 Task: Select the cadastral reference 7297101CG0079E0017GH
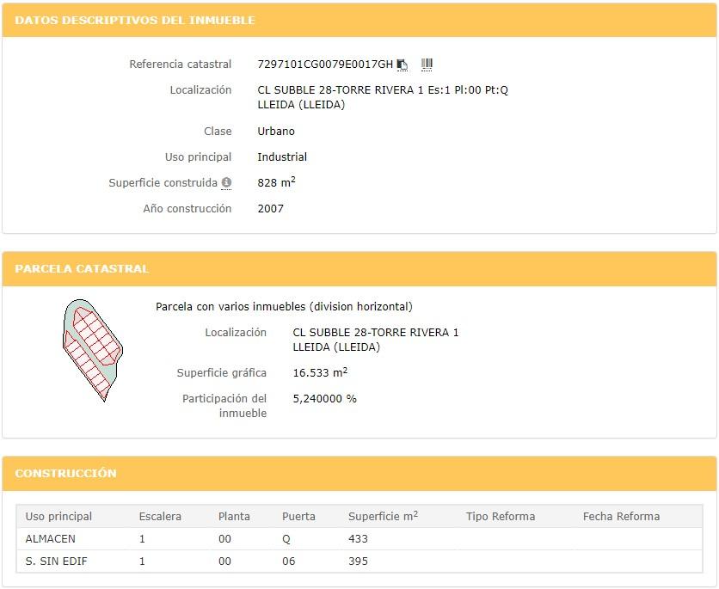pyautogui.click(x=324, y=64)
